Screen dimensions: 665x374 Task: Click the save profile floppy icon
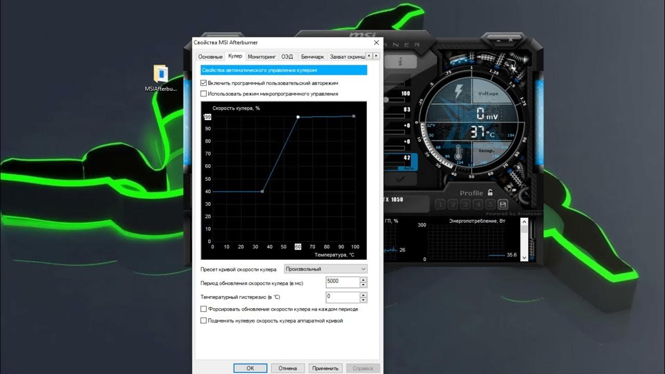tap(502, 204)
